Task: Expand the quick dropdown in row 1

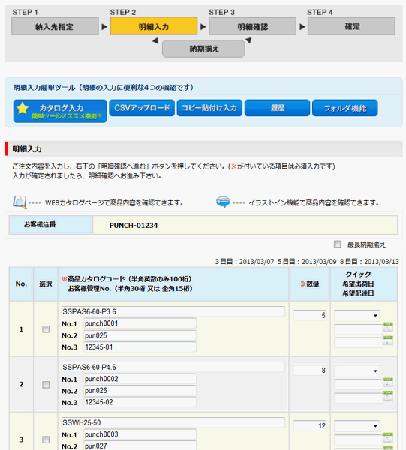Action: tap(357, 316)
